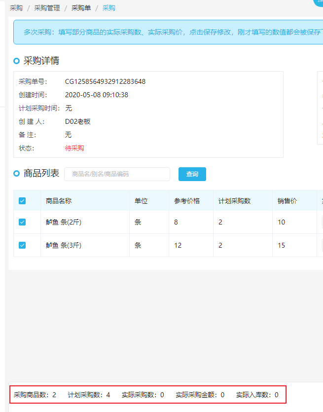The width and height of the screenshot is (323, 412).
Task: Click the purchase order number CG1258564932912283648
Action: coord(106,81)
